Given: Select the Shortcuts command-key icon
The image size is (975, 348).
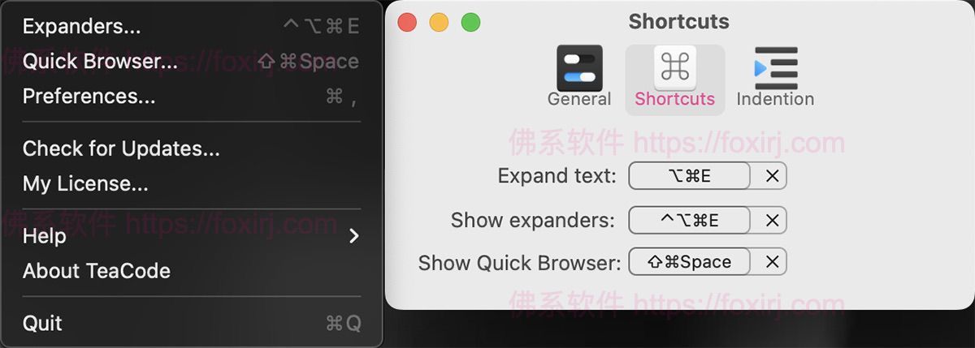Looking at the screenshot, I should [x=674, y=68].
